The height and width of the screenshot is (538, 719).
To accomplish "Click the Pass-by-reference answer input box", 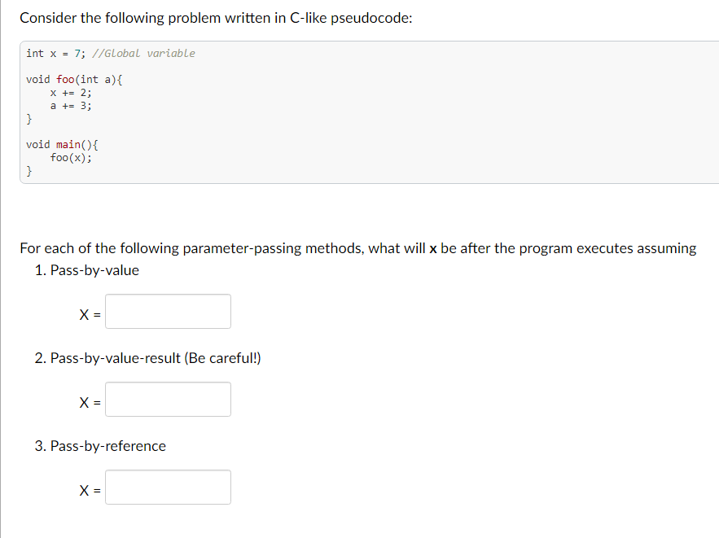I will (x=168, y=487).
